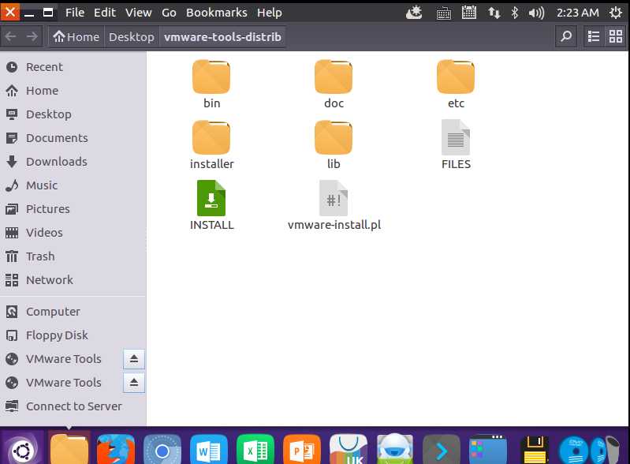Click the Home breadcrumb in the path bar
This screenshot has width=630, height=464.
coord(76,36)
